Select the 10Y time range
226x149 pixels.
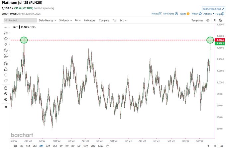86,146
